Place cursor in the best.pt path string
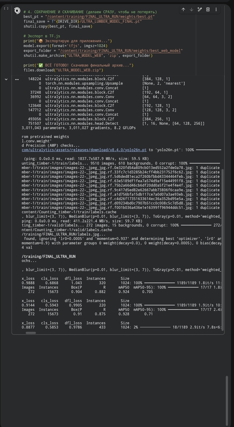Image resolution: width=234 pixels, height=427 pixels. (x=100, y=16)
